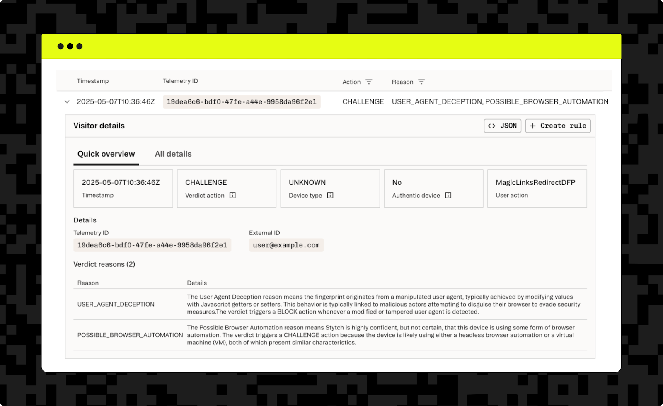Click the Details section heading

(85, 220)
